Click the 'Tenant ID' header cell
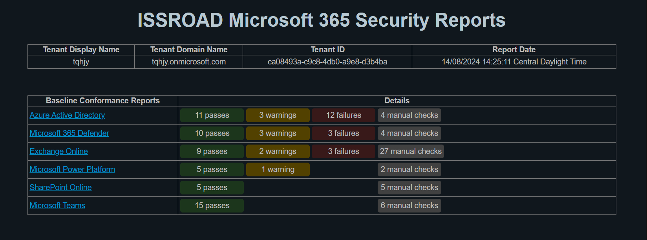 [327, 49]
